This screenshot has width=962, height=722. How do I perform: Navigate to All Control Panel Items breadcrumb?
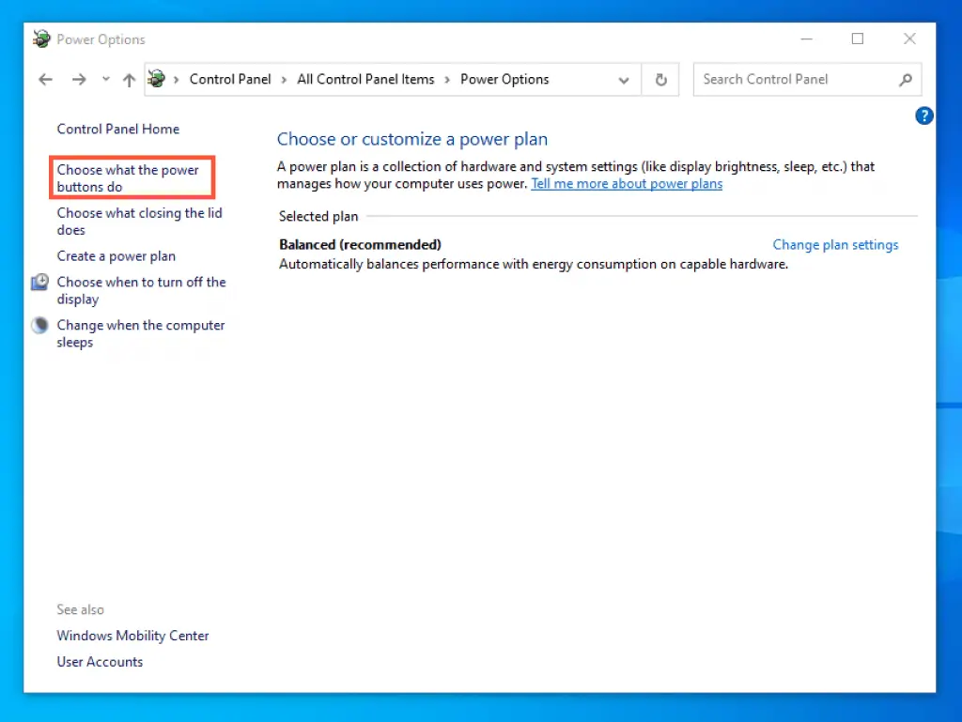(365, 79)
